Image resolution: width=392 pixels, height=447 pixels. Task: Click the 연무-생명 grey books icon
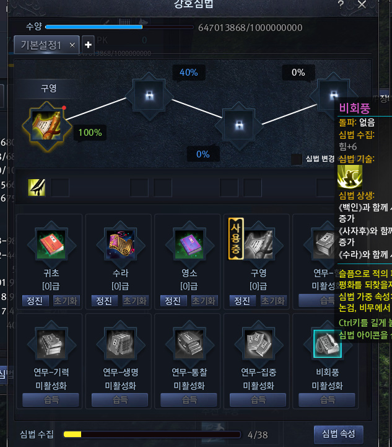click(120, 344)
